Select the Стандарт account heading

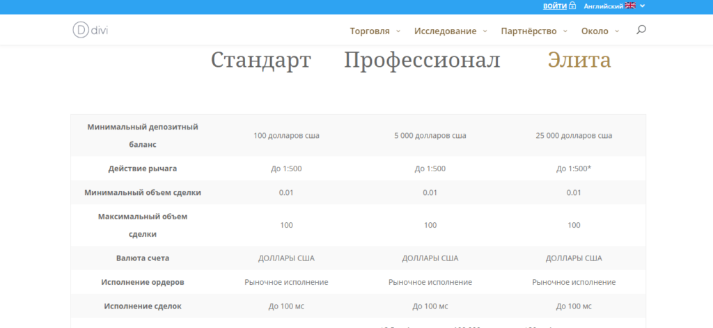(x=261, y=60)
